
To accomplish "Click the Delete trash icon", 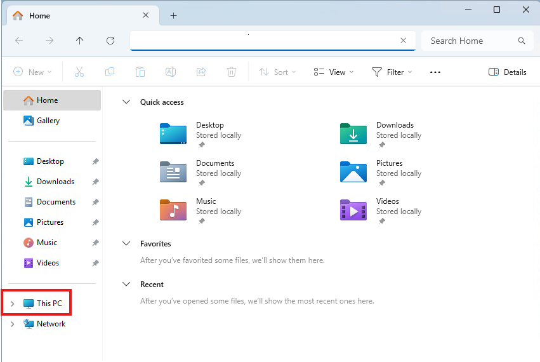I will tap(232, 72).
